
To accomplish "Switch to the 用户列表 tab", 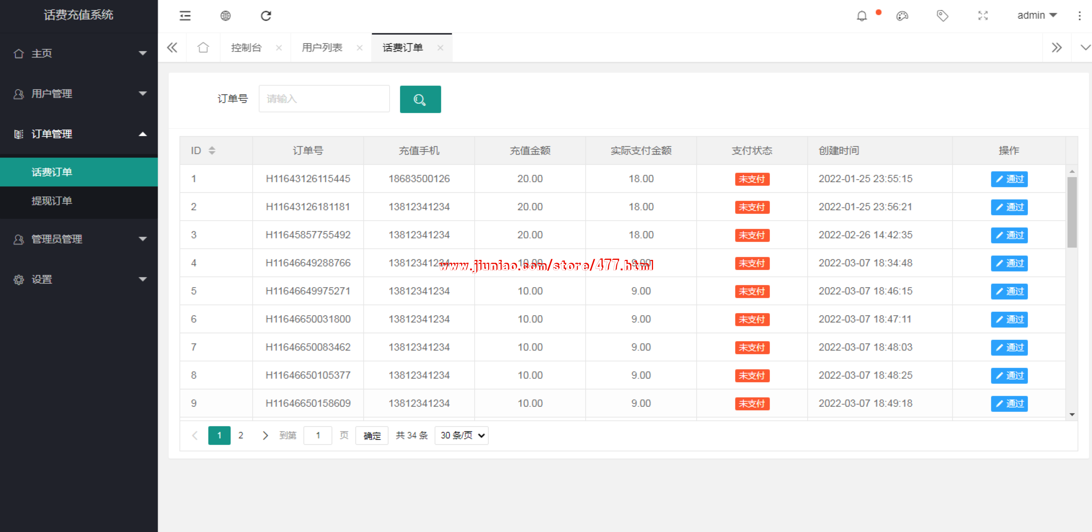I will [322, 48].
